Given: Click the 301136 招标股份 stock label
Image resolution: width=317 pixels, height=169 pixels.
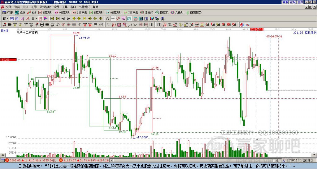Looking at the screenshot, I should pos(305,32).
